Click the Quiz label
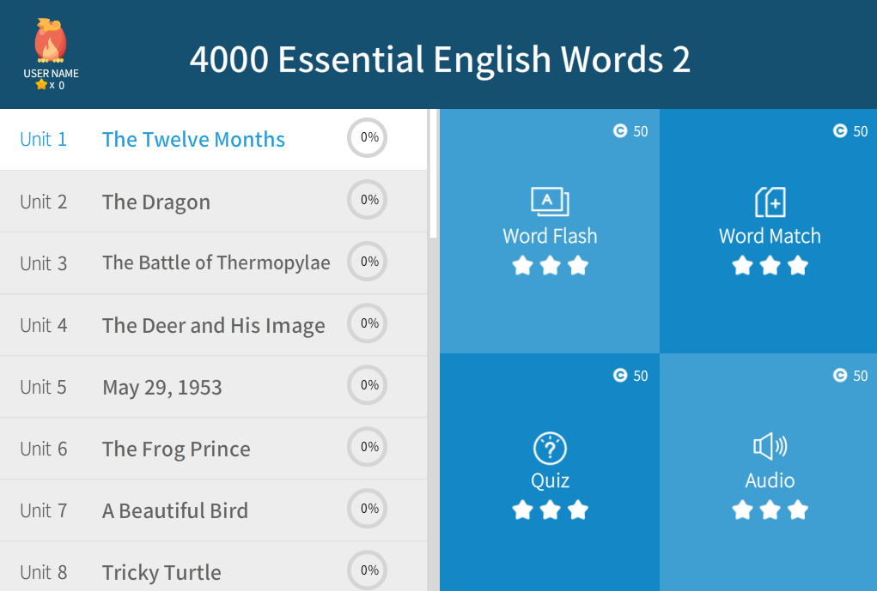Viewport: 877px width, 591px height. [x=550, y=481]
